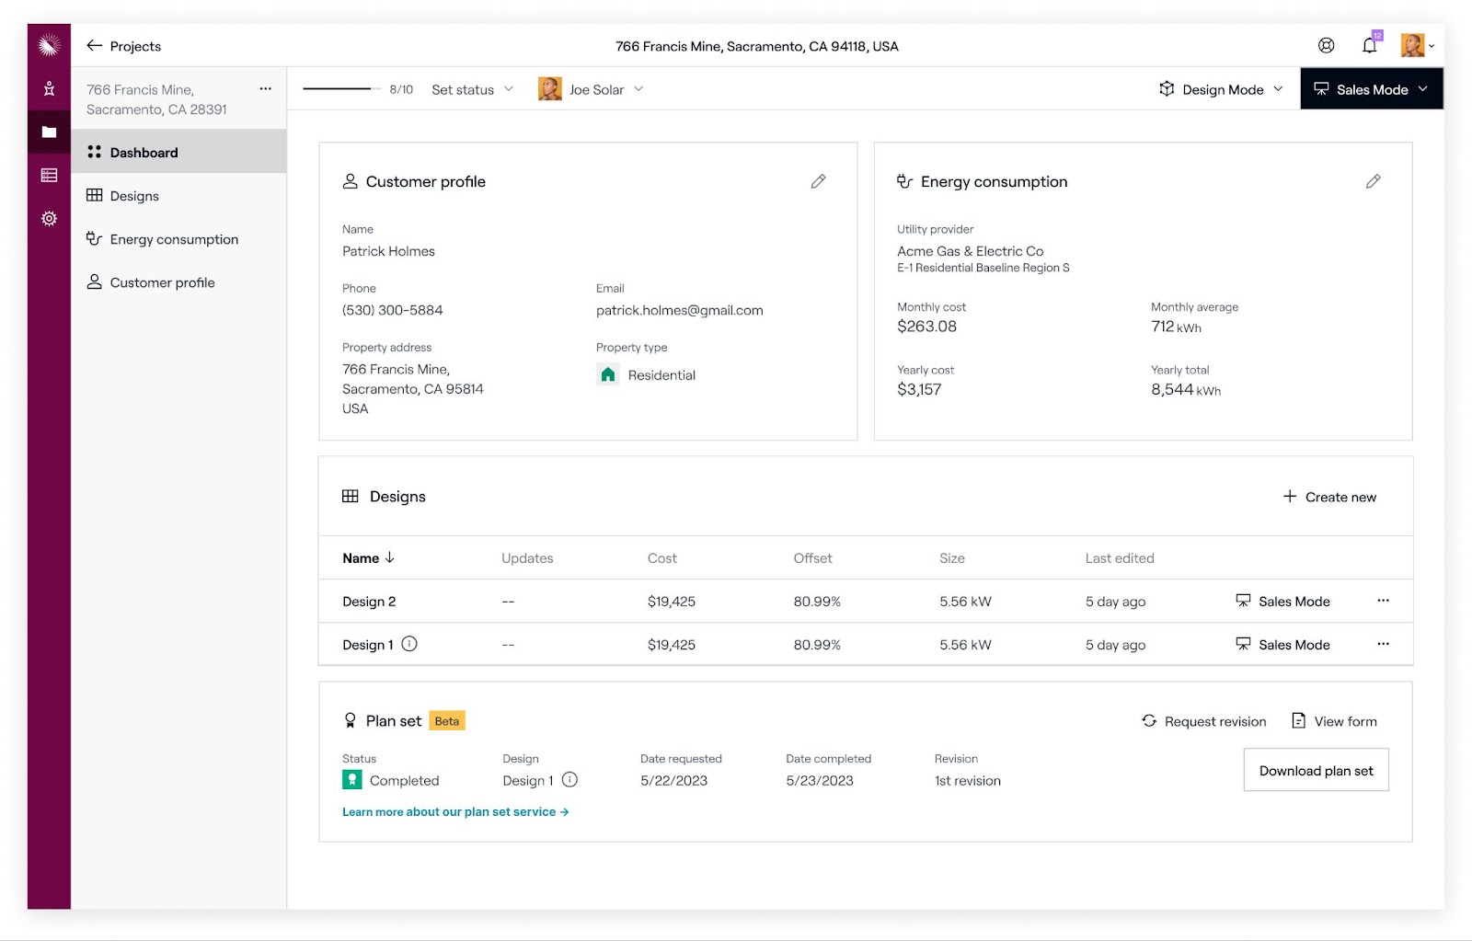Image resolution: width=1472 pixels, height=941 pixels.
Task: Open the Sales Mode dropdown in header
Action: [1371, 89]
